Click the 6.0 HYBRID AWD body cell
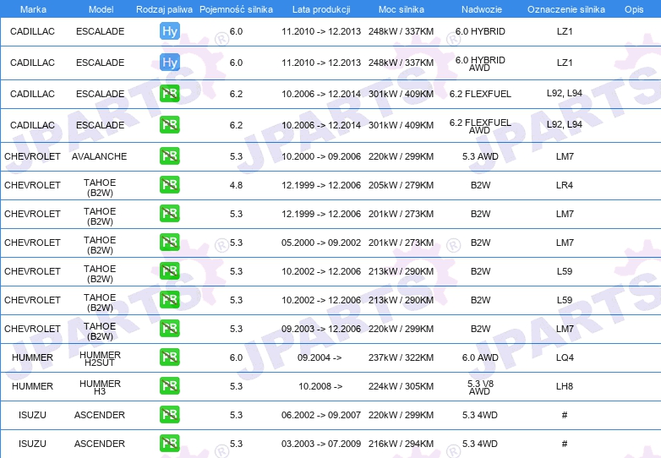 [x=480, y=63]
